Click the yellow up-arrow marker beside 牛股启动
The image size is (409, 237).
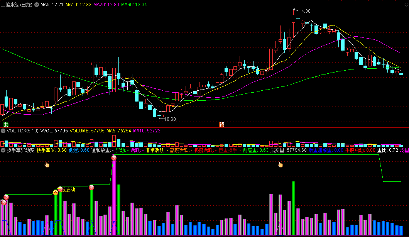56,193
